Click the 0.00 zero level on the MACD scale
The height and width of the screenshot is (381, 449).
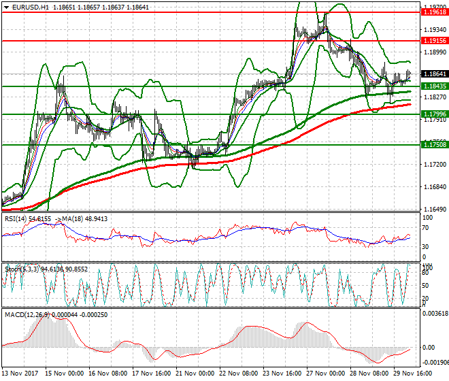point(429,348)
